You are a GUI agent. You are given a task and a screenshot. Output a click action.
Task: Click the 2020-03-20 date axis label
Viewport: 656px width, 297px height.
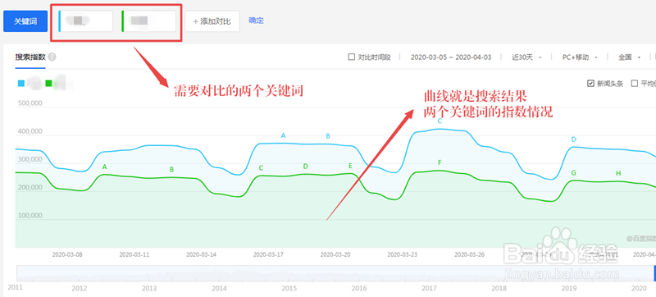pos(335,254)
